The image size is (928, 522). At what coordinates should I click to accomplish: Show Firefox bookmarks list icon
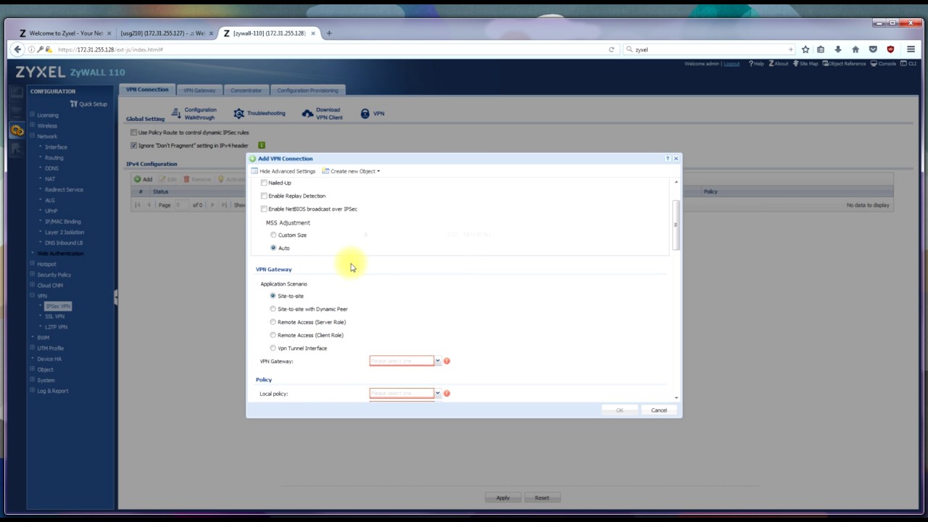coord(821,49)
